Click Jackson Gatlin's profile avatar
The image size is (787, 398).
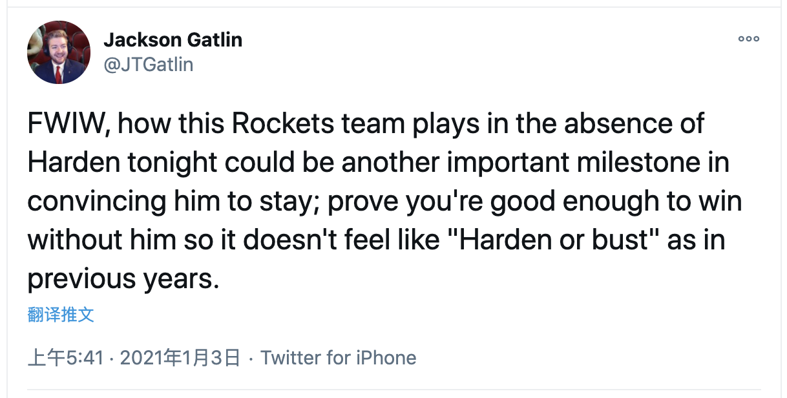[59, 52]
